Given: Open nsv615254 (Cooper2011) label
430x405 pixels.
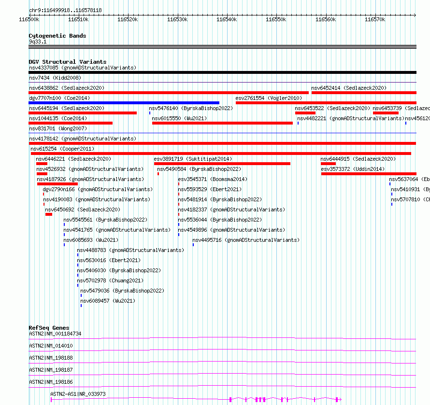Looking at the screenshot, I should [x=62, y=149].
